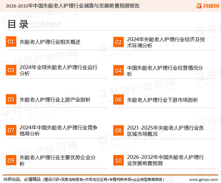Image resolution: width=221 pixels, height=183 pixels.
Task: Open chapter 失能老人护理行业下游市场剖析
Action: point(162,100)
